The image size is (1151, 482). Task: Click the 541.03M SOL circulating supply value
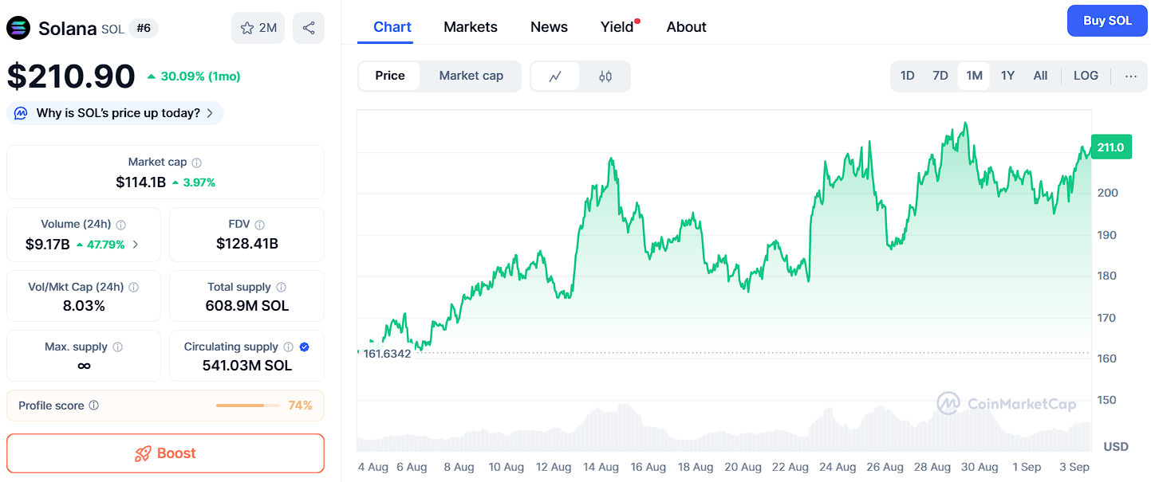[247, 366]
